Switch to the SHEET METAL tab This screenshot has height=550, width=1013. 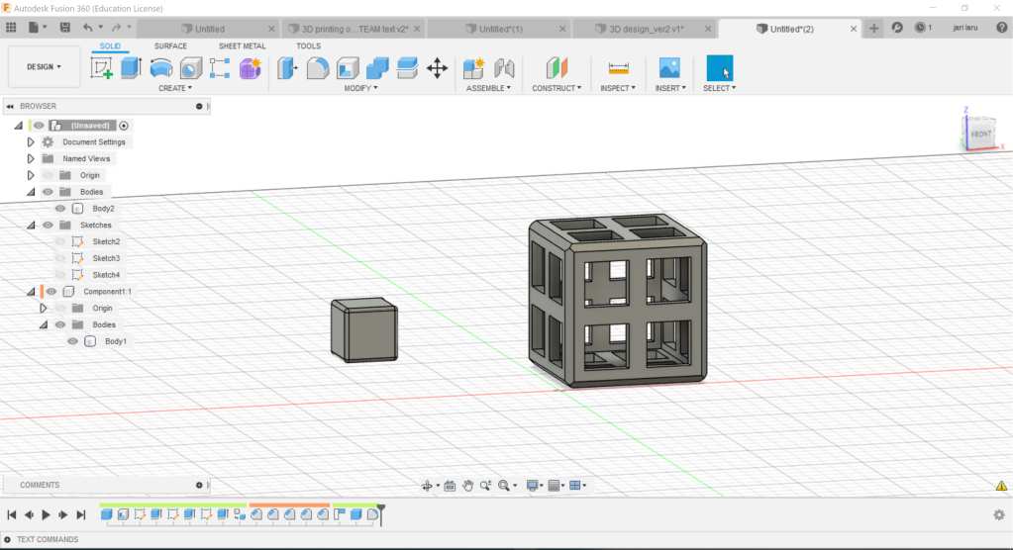pyautogui.click(x=243, y=46)
